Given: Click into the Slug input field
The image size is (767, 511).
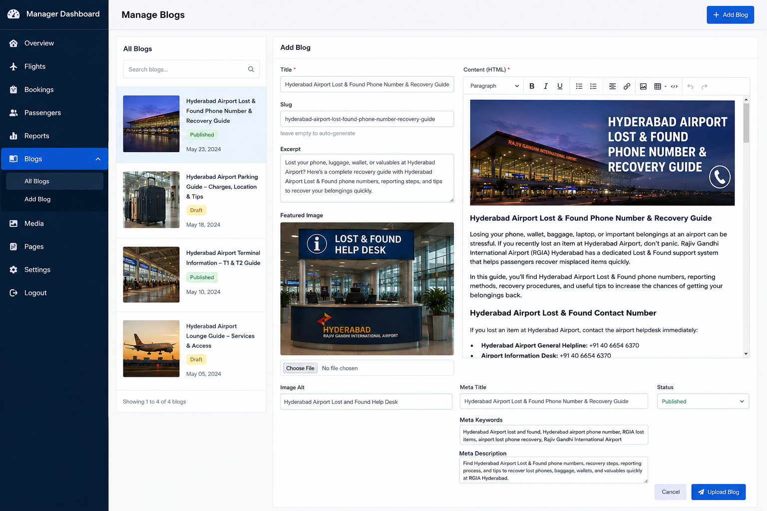Looking at the screenshot, I should (367, 119).
